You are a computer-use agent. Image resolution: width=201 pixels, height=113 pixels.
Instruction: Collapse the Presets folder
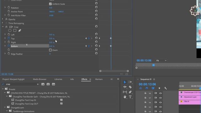[x=3, y=89]
